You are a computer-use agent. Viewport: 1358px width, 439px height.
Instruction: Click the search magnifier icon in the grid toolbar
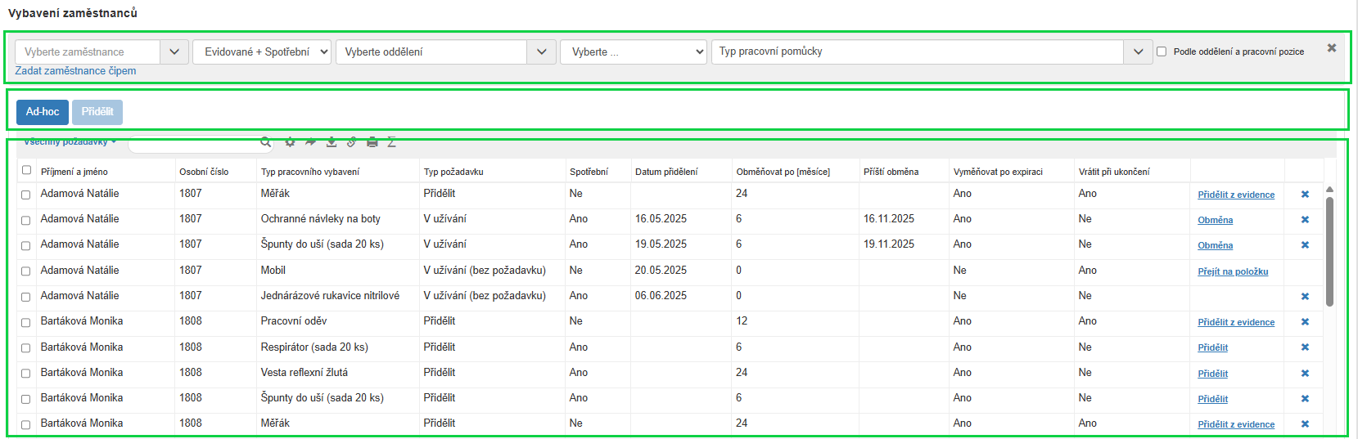point(265,142)
